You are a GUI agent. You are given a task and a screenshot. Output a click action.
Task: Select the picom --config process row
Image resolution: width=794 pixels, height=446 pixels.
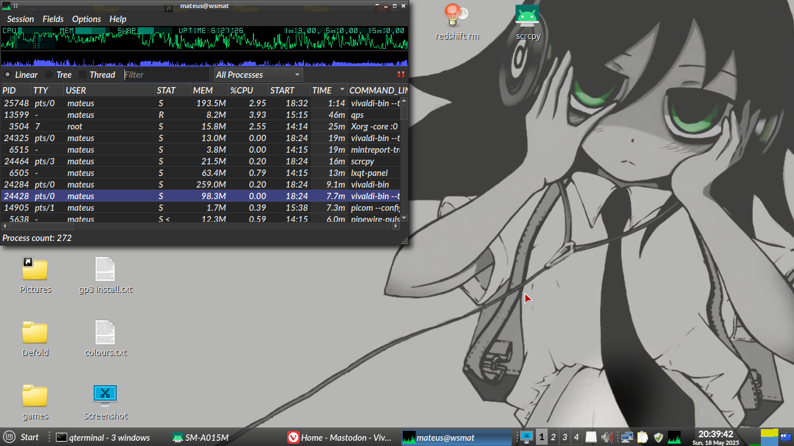(201, 207)
